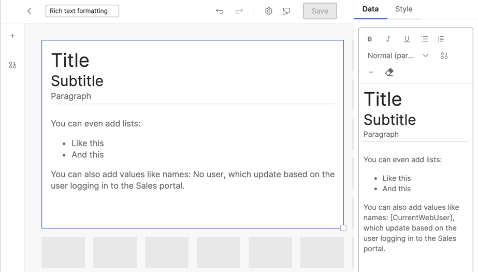This screenshot has height=272, width=478.
Task: Toggle italic formatting
Action: point(388,39)
